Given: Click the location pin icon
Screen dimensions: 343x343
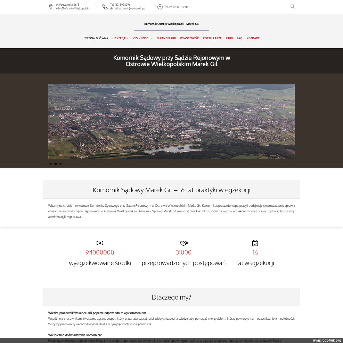Looking at the screenshot, I should [x=51, y=7].
